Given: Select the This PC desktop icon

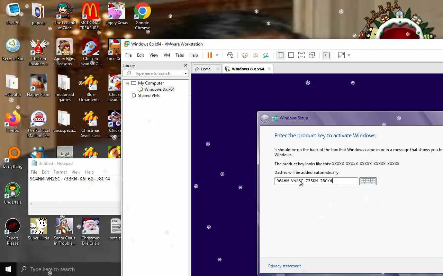Looking at the screenshot, I should (x=13, y=14).
